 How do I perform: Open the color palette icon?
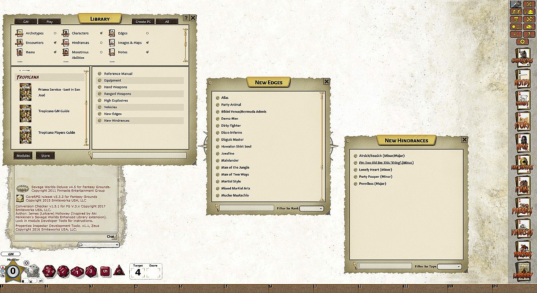click(x=530, y=27)
